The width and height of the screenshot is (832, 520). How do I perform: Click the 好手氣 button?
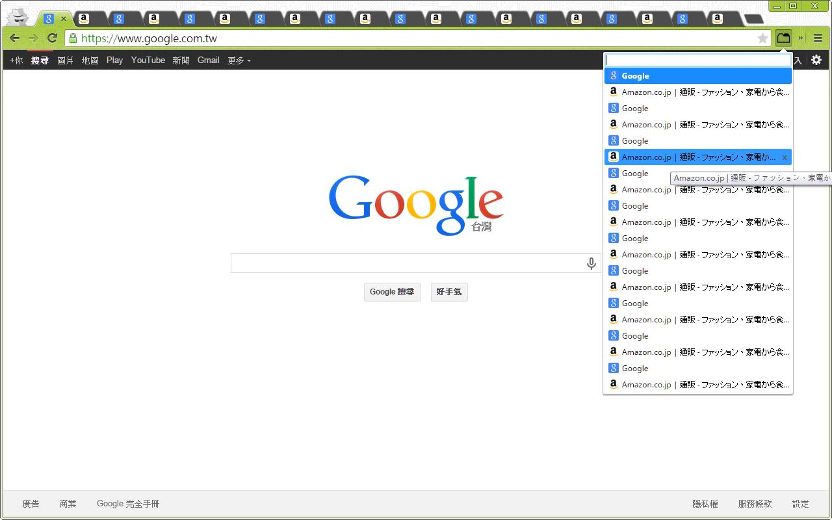[449, 292]
